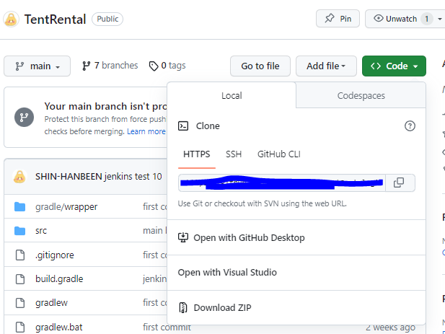
Task: Select the SSH clone tab
Action: [x=234, y=154]
